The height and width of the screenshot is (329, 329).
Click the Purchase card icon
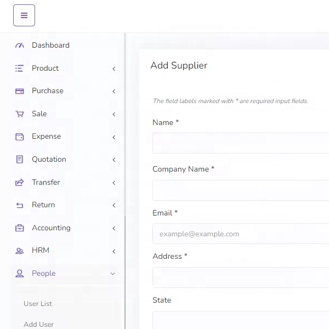(x=20, y=91)
